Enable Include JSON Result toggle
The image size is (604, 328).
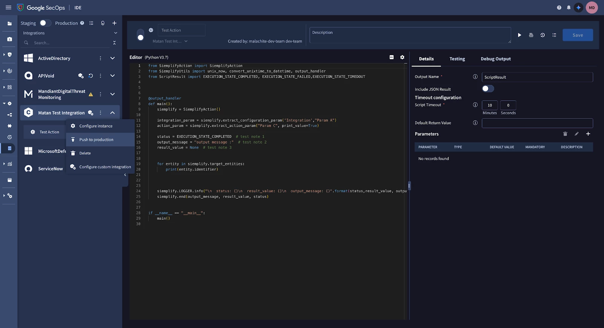[488, 89]
